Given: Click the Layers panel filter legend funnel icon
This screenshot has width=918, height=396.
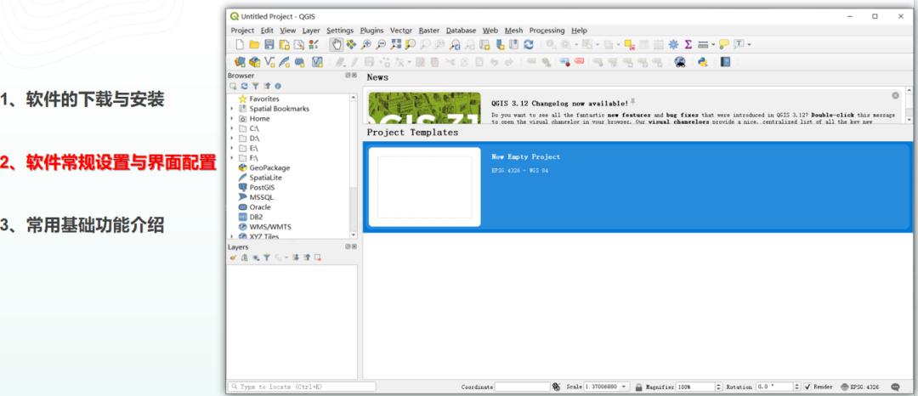Looking at the screenshot, I should 266,257.
